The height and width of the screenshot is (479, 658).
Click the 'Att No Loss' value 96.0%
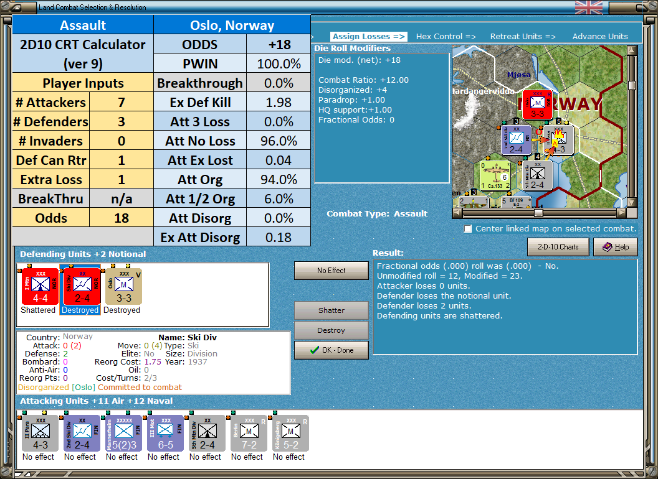coord(279,141)
